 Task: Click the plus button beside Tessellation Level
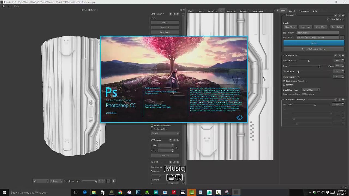tap(114, 181)
